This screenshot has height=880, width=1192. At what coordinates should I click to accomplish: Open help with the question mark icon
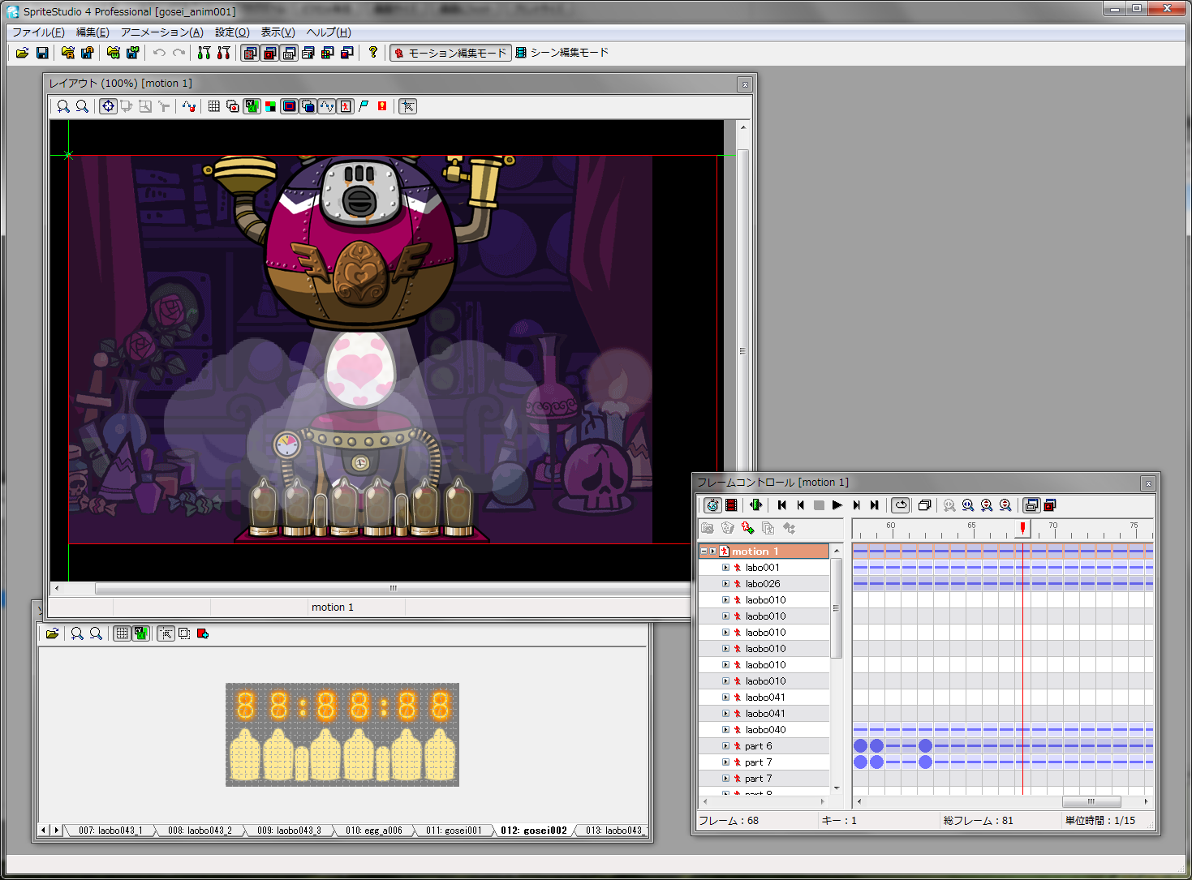point(372,53)
